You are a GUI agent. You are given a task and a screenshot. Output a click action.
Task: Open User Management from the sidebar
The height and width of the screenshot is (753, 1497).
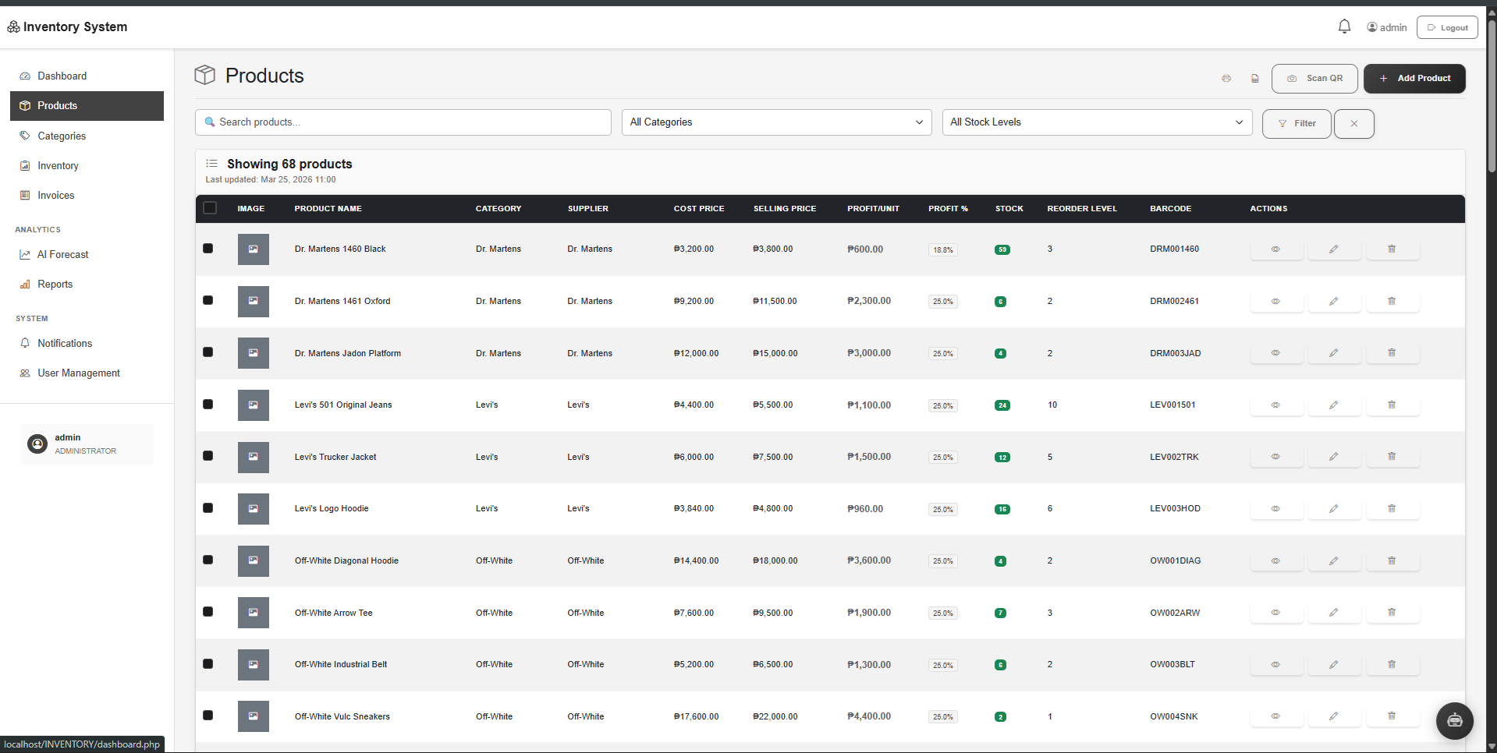click(79, 373)
